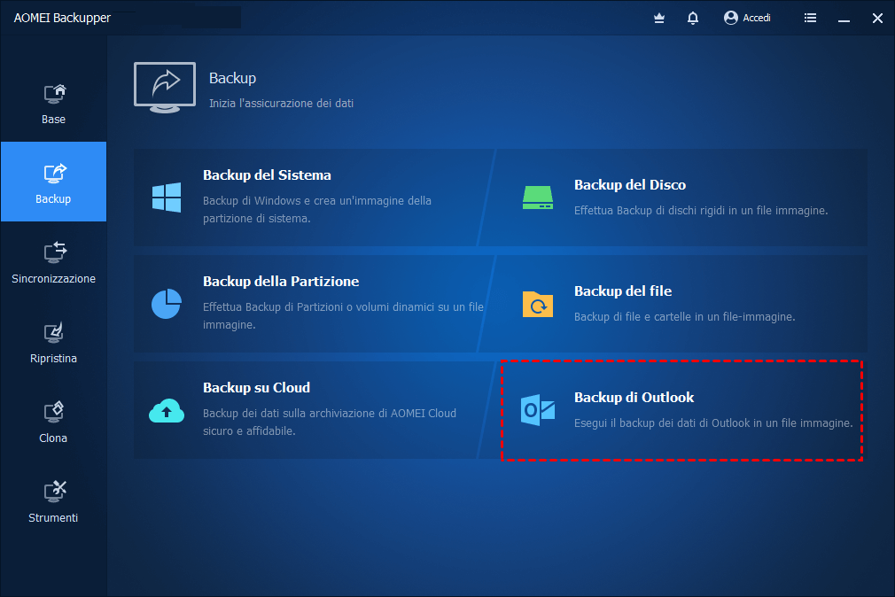Choose Backup del Disco option

[673, 198]
